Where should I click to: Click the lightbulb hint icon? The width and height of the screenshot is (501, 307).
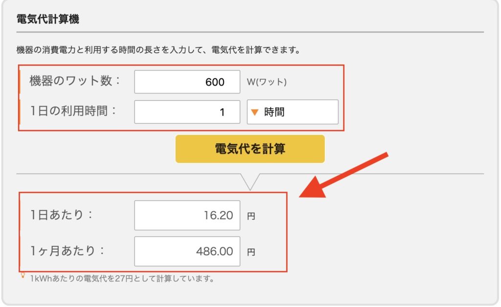click(23, 277)
